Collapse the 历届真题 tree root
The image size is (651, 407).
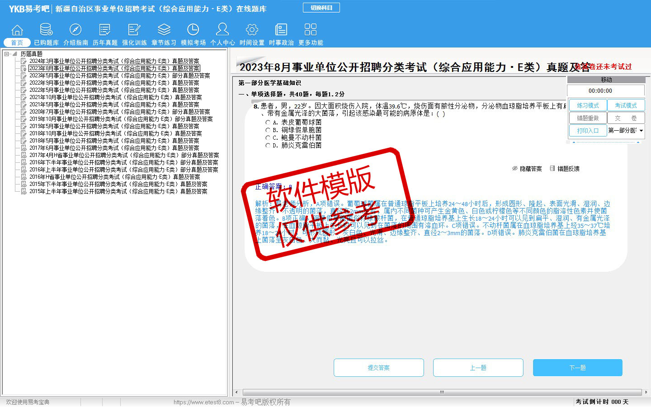[x=7, y=54]
